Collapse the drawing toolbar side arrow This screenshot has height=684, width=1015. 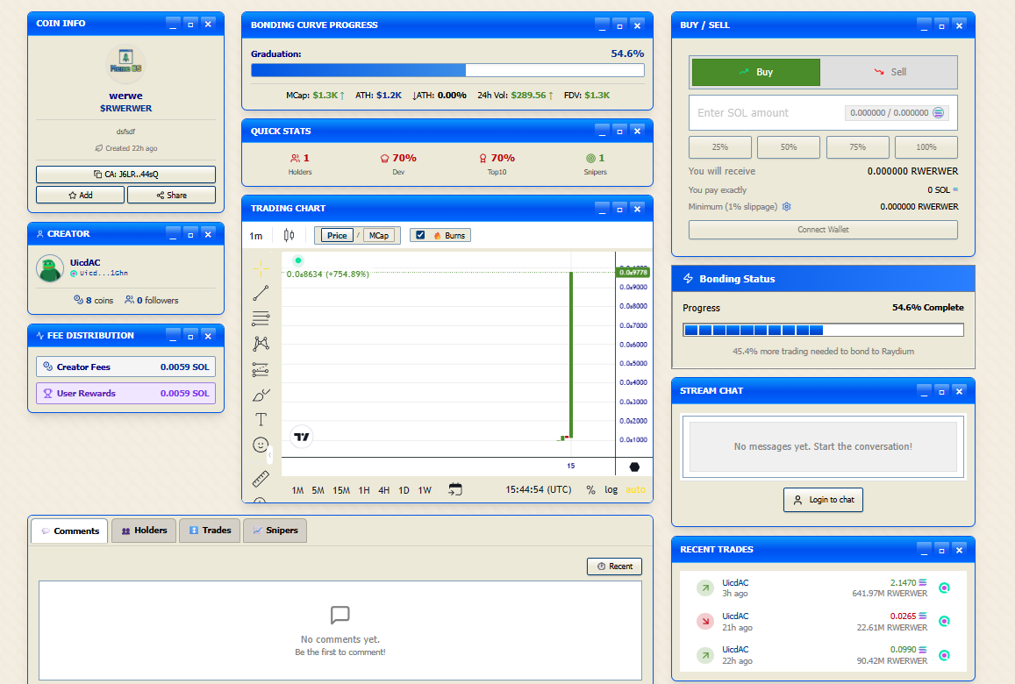tap(270, 455)
